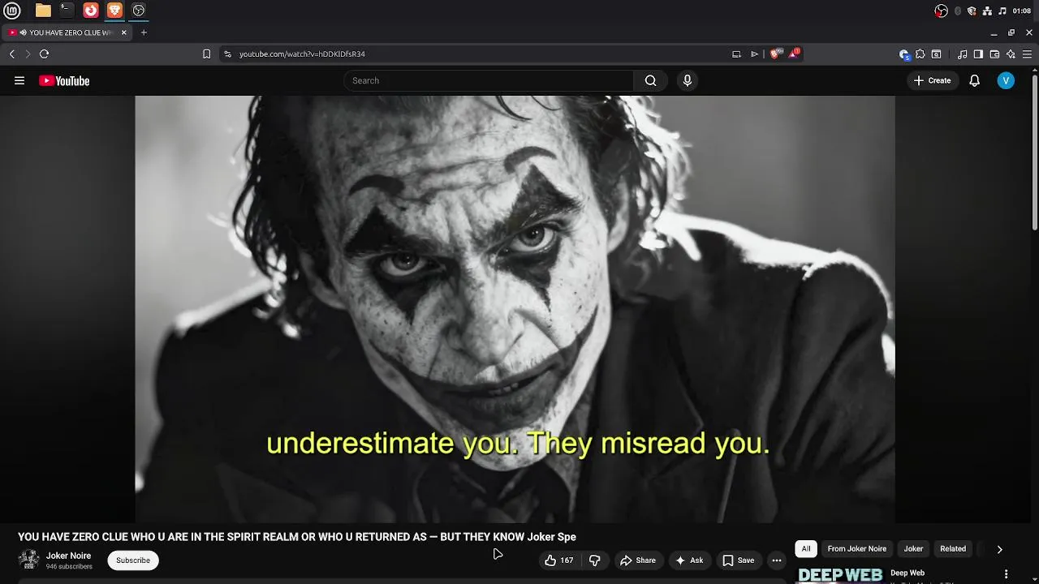Screen dimensions: 1039x584
Task: Open the Brave browser panel icon
Action: tap(114, 11)
